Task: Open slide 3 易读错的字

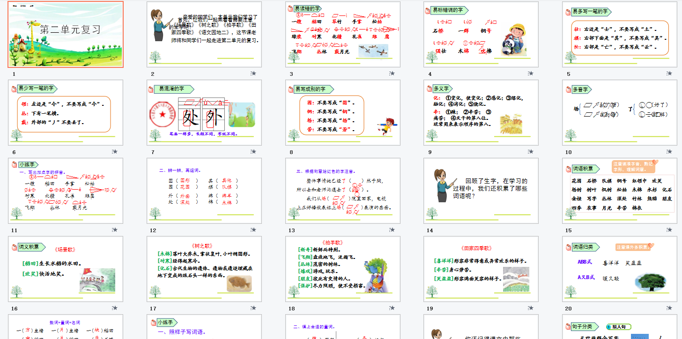Action: (x=343, y=34)
